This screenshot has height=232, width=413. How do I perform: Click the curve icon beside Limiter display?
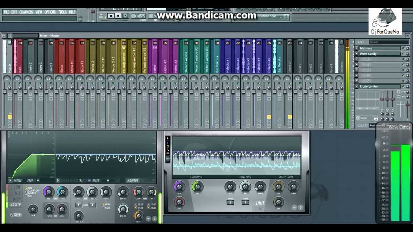[167, 150]
